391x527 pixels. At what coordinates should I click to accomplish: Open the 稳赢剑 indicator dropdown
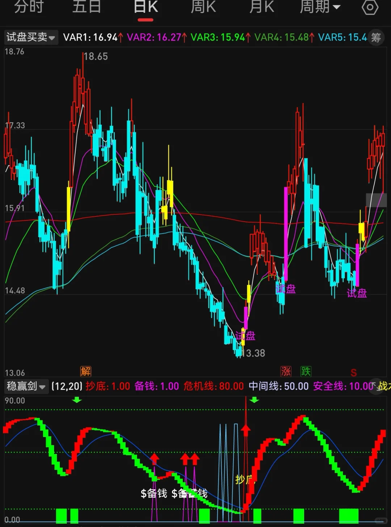pyautogui.click(x=26, y=386)
